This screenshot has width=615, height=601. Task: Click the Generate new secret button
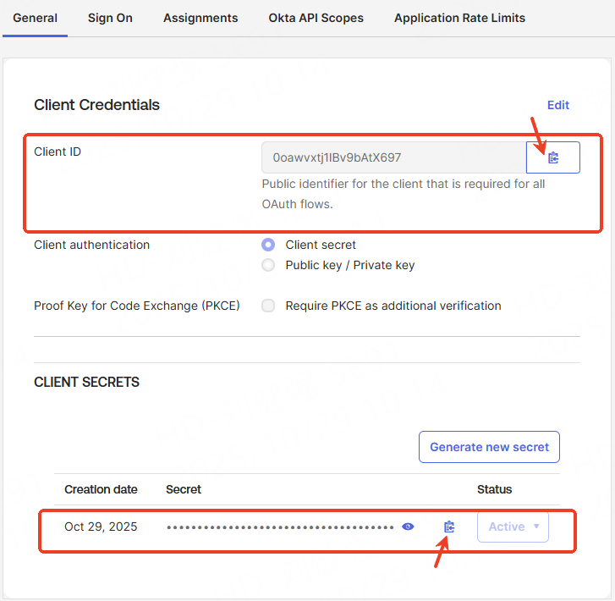click(x=489, y=447)
